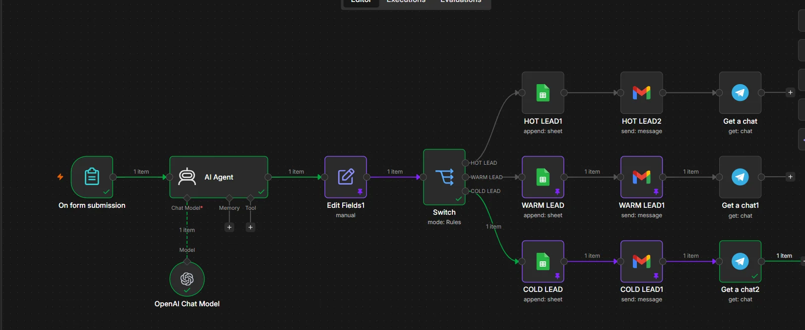Open the On form submission trigger node
The height and width of the screenshot is (330, 805).
[x=92, y=177]
